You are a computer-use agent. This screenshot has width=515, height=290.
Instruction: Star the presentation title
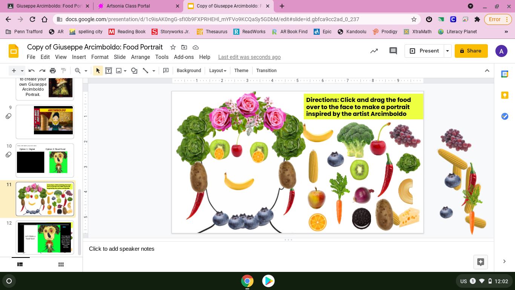(173, 47)
